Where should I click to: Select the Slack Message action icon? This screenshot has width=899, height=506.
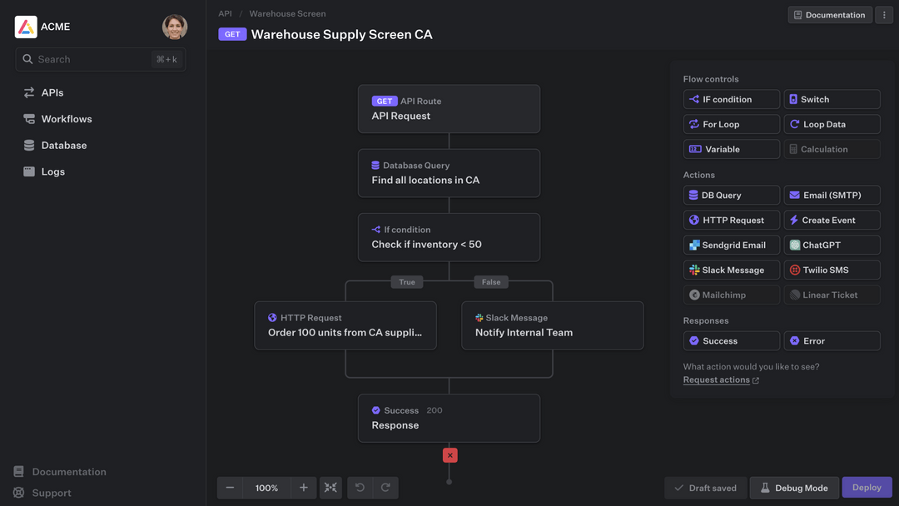[693, 269]
